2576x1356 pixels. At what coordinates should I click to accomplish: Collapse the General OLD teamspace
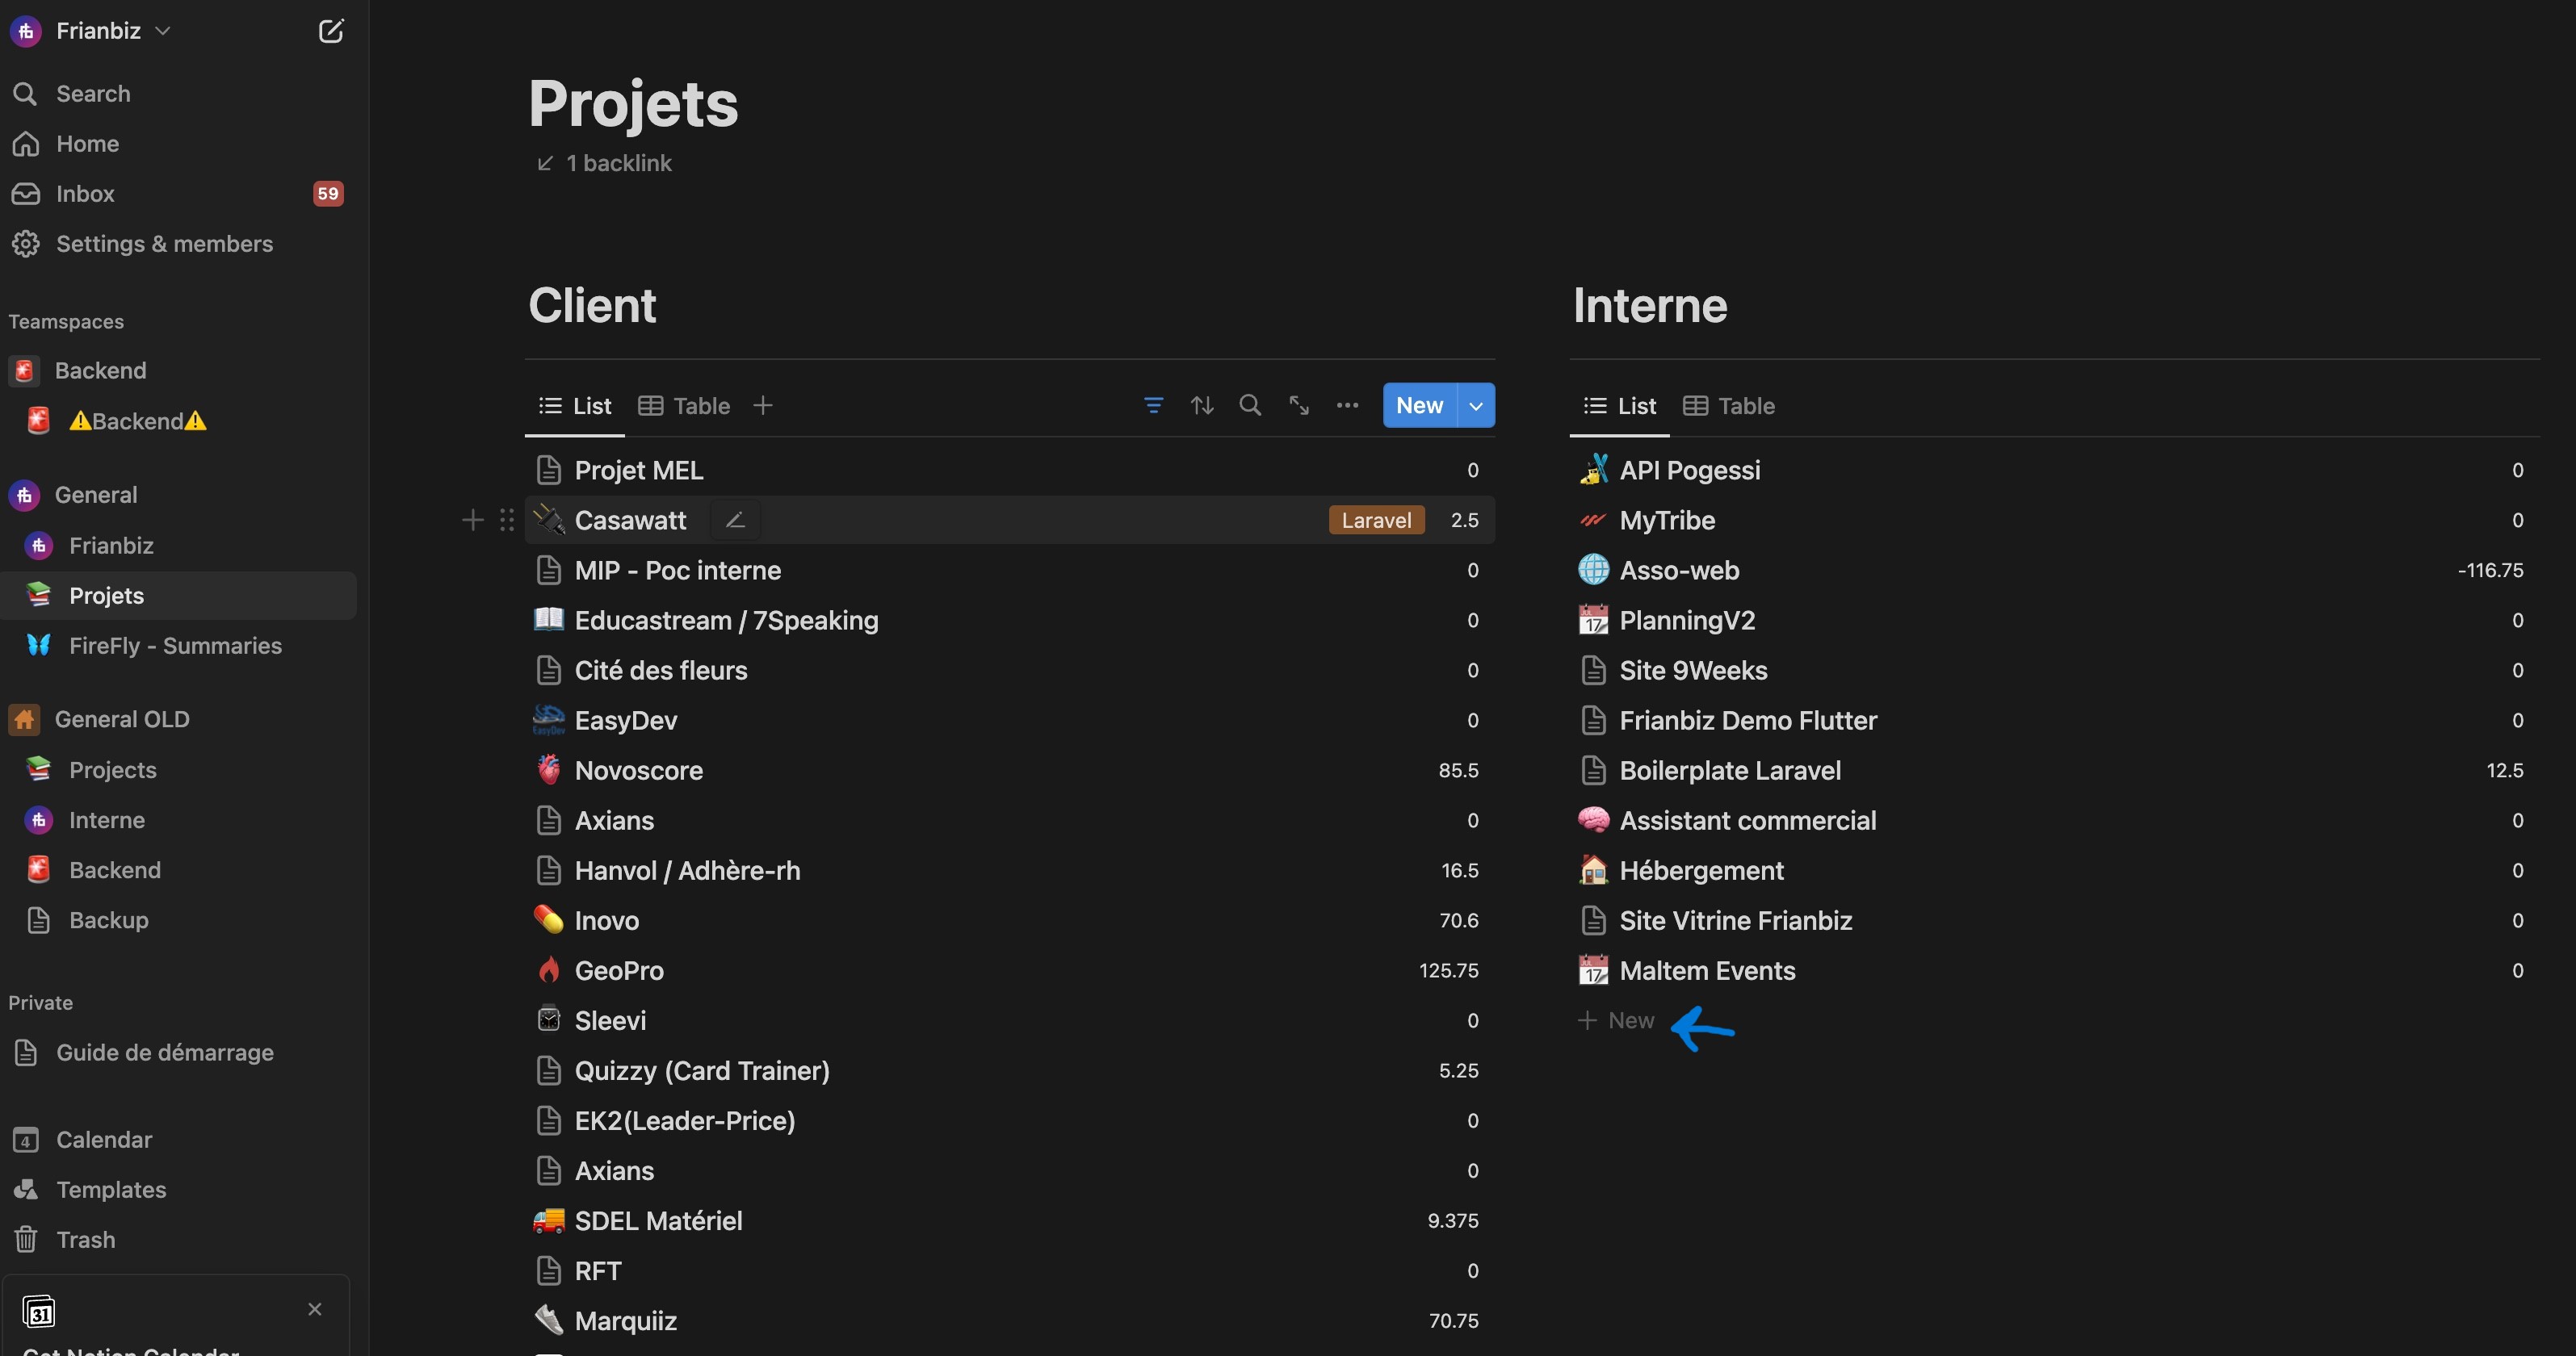point(121,719)
